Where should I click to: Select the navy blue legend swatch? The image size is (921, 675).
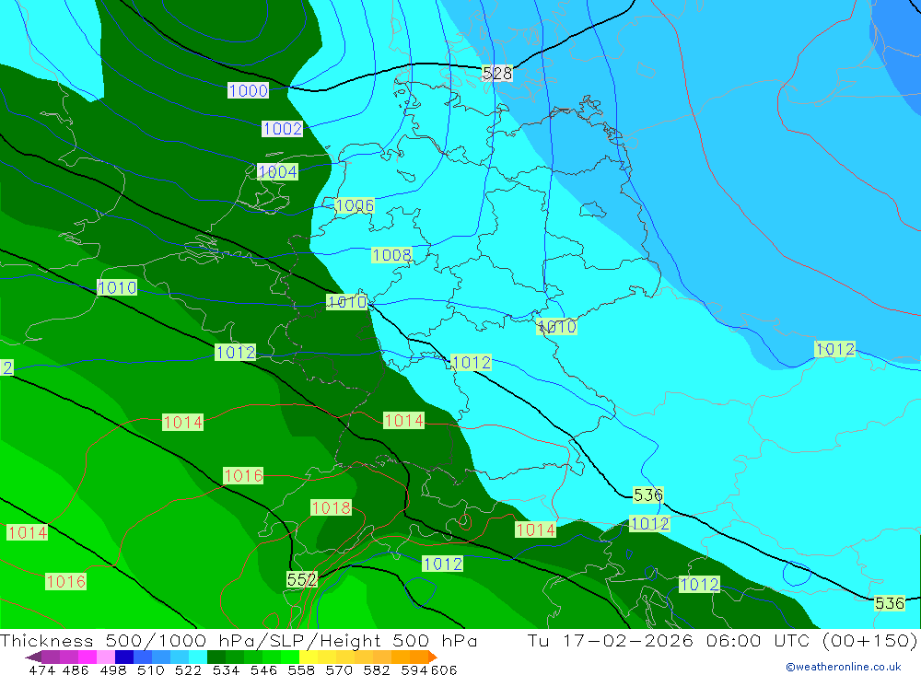tap(122, 657)
